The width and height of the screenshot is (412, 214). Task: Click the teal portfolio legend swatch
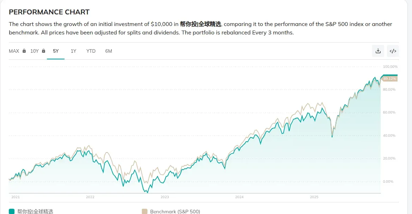(12, 211)
